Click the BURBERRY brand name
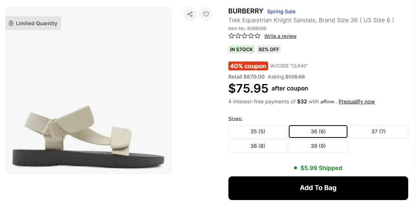 pyautogui.click(x=245, y=11)
